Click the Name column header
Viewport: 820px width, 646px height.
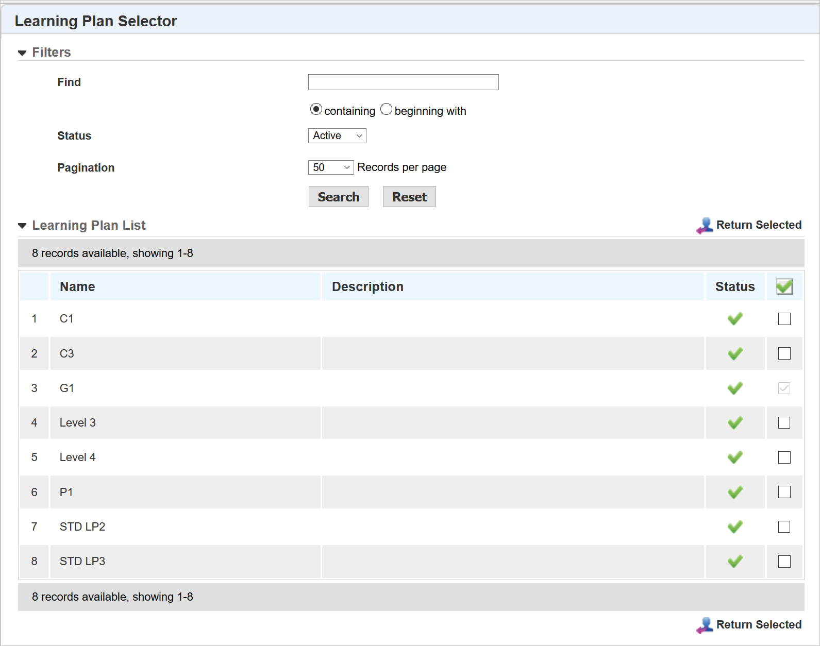click(x=77, y=286)
